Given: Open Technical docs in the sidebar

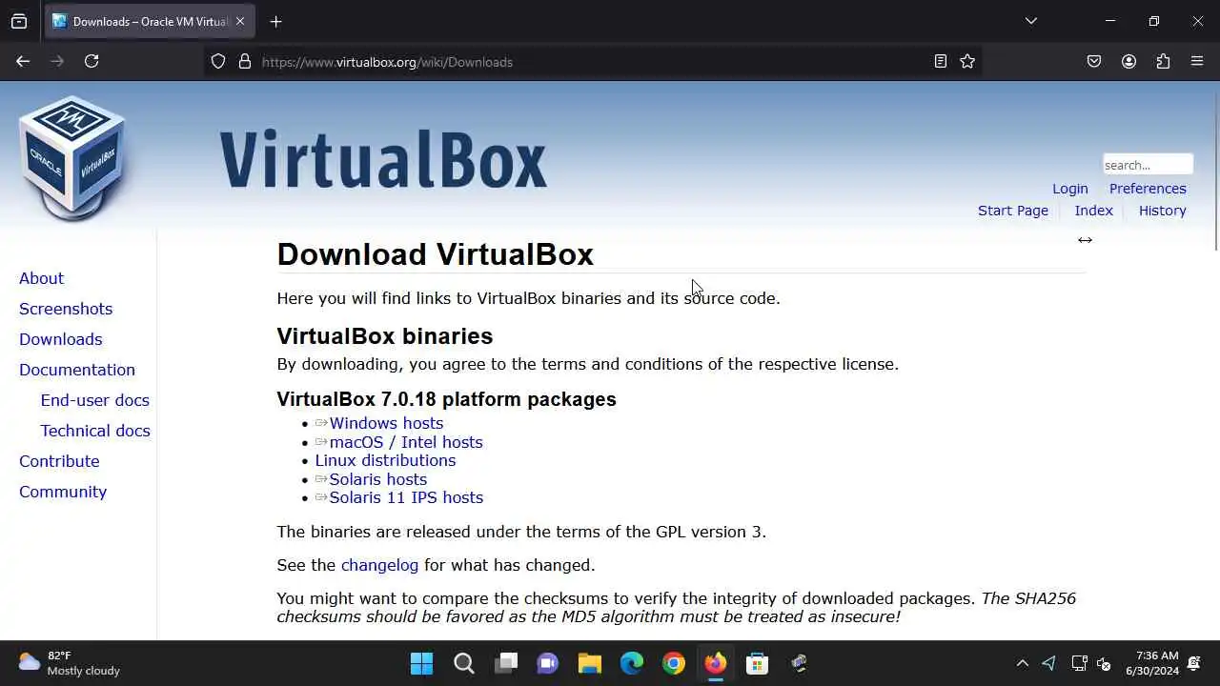Looking at the screenshot, I should [x=94, y=431].
